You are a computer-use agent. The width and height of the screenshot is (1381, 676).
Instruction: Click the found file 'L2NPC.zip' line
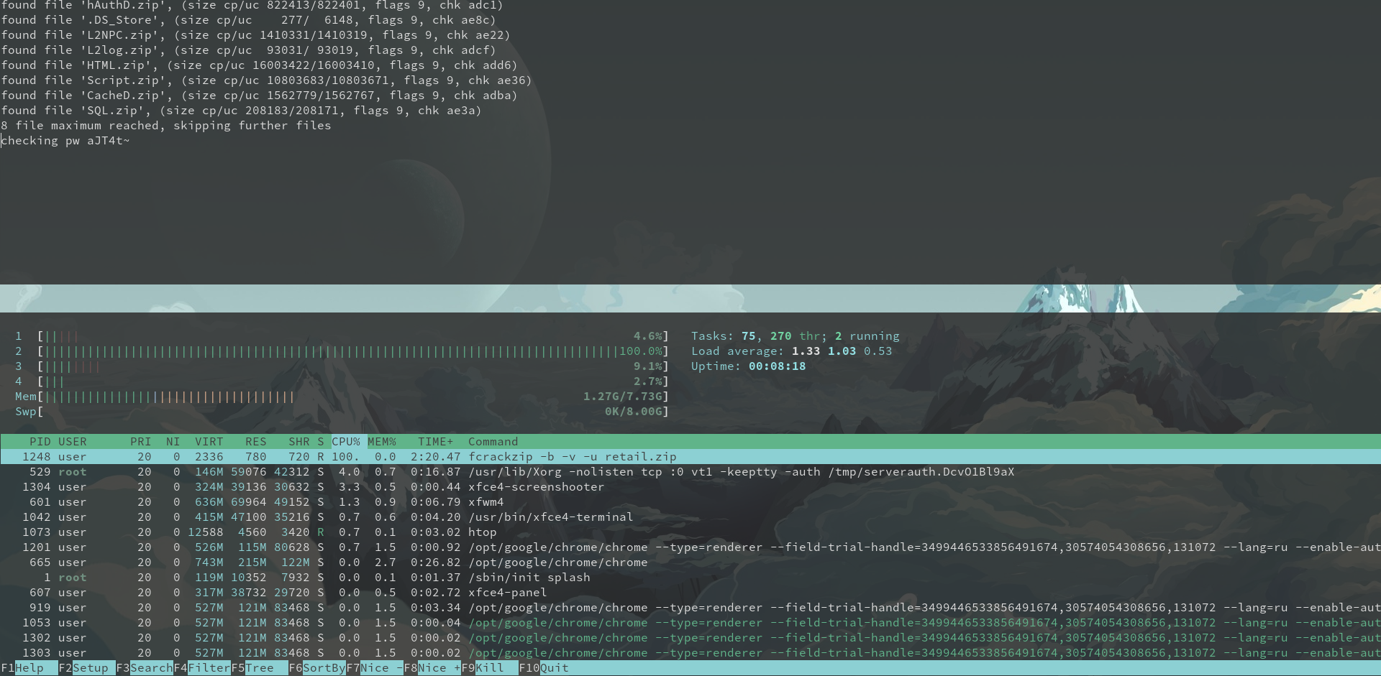click(x=256, y=35)
